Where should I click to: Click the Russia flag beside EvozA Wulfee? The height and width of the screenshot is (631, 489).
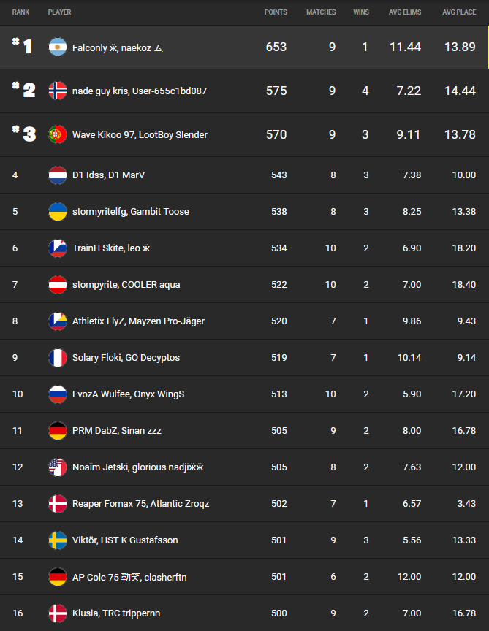coord(57,394)
